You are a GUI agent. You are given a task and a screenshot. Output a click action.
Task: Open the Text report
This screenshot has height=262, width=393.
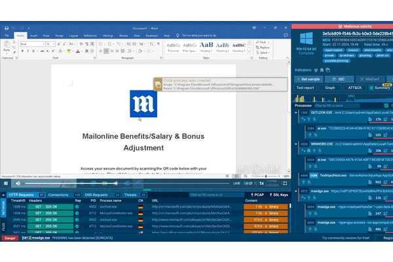click(x=305, y=88)
